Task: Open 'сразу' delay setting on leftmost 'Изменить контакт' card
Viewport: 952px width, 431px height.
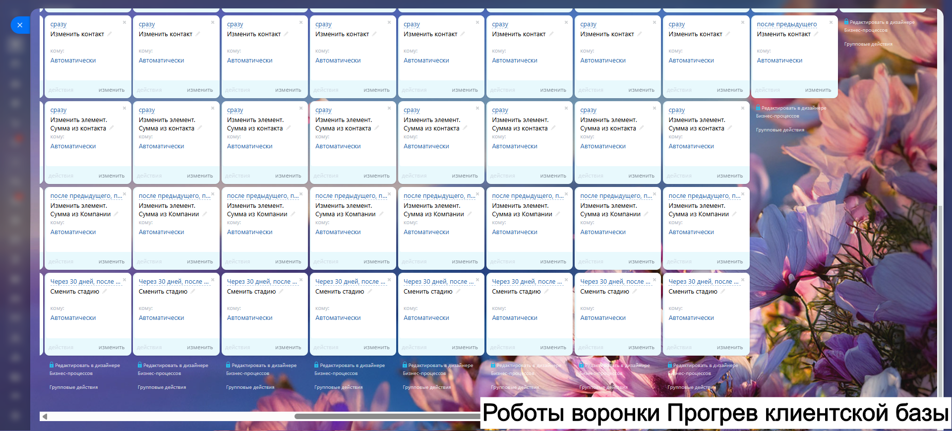Action: tap(59, 24)
